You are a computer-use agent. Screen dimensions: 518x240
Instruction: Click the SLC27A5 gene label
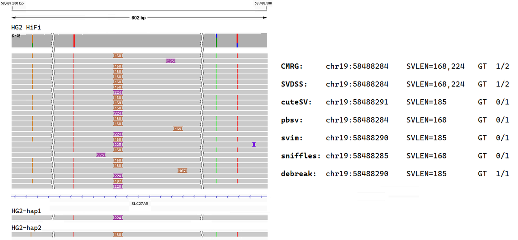tap(139, 203)
